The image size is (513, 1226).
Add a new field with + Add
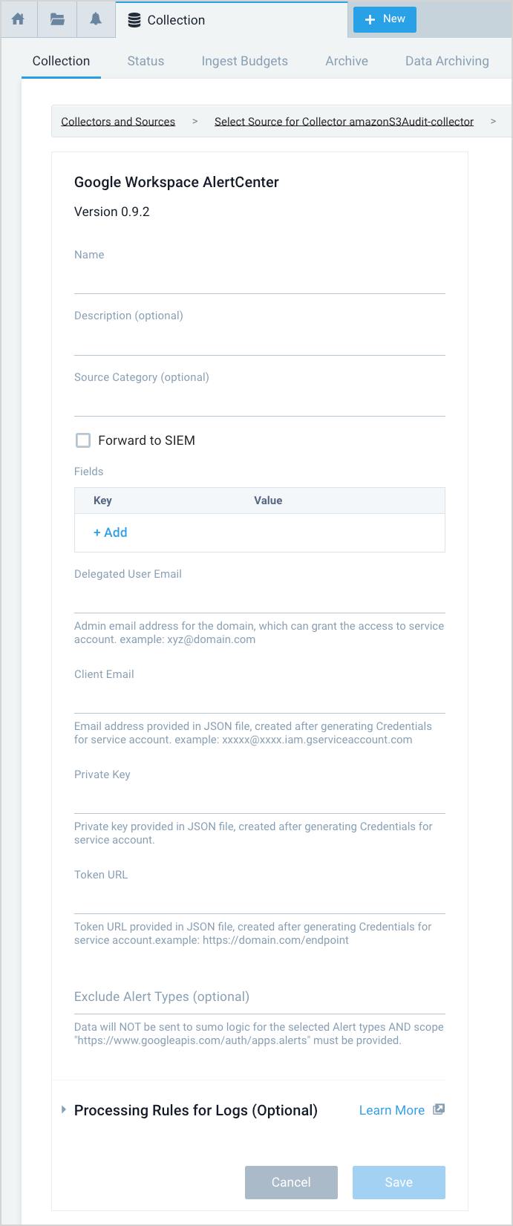coord(110,532)
